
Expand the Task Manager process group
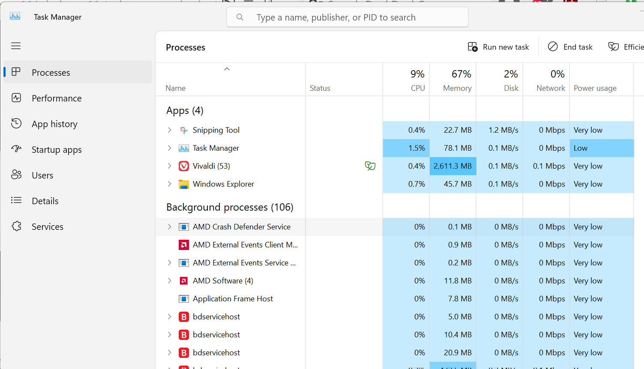click(170, 148)
